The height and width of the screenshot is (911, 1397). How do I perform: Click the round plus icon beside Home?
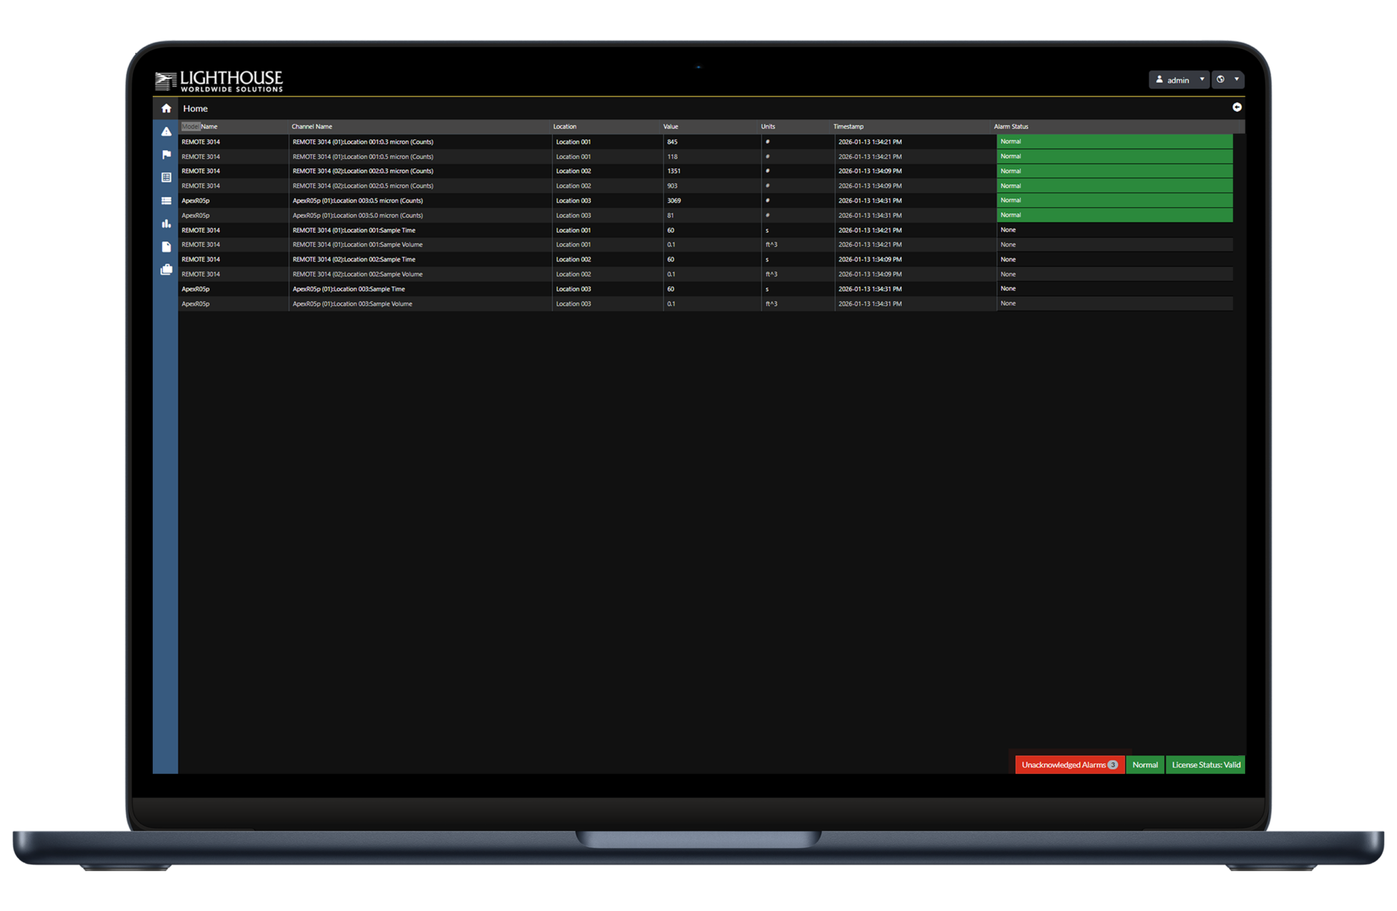[1237, 107]
